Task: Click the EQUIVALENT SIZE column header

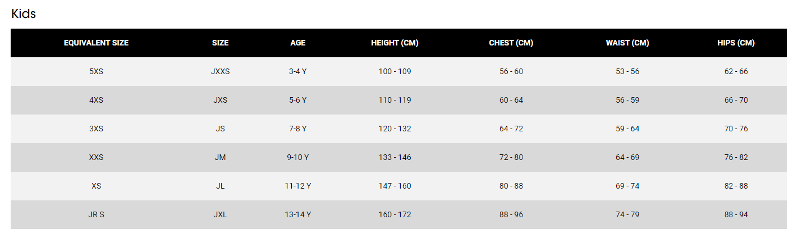Action: pos(96,43)
